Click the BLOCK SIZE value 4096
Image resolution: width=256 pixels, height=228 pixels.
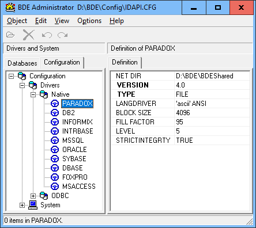[x=212, y=113]
